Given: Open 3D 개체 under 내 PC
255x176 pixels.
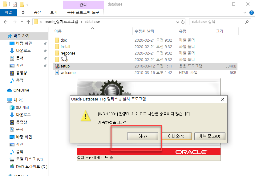Looking at the screenshot, I should point(22,108).
